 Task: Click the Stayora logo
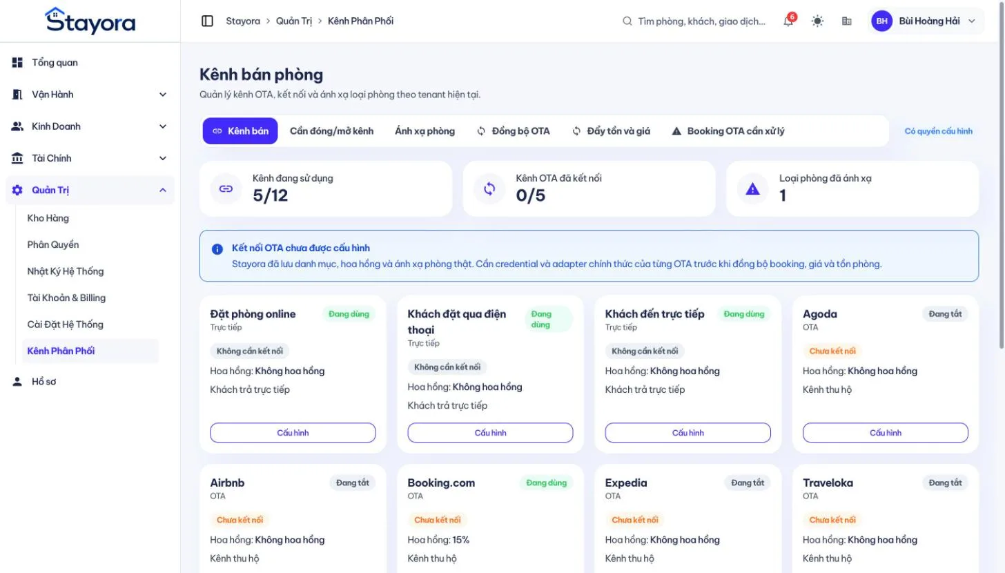[90, 21]
